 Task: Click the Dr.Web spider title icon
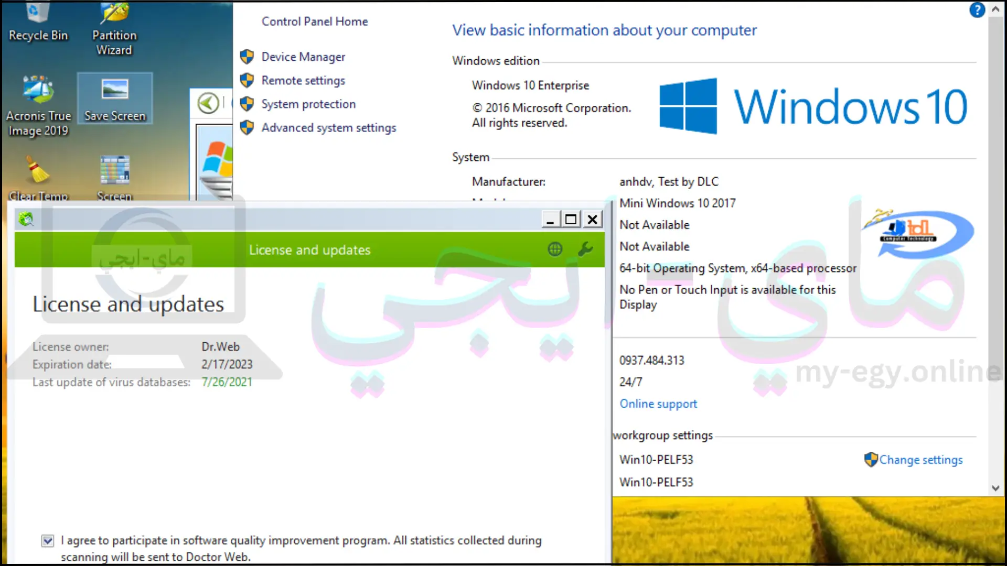coord(26,219)
